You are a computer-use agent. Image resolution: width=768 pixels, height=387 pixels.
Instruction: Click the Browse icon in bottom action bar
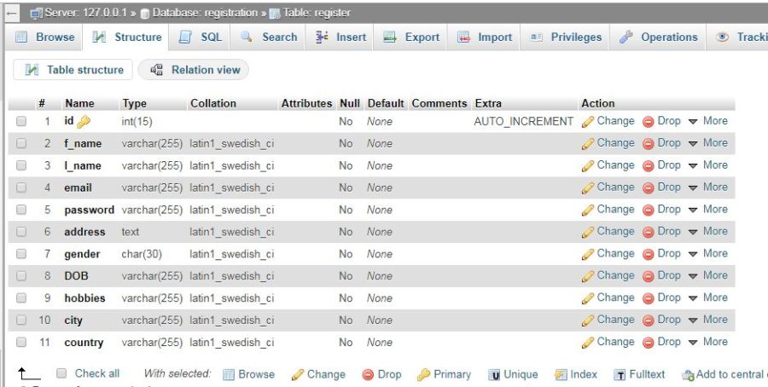tap(228, 375)
